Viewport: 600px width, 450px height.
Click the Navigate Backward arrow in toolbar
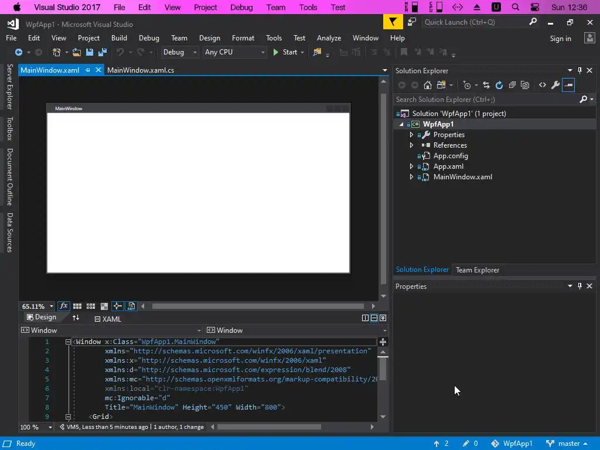(x=18, y=52)
